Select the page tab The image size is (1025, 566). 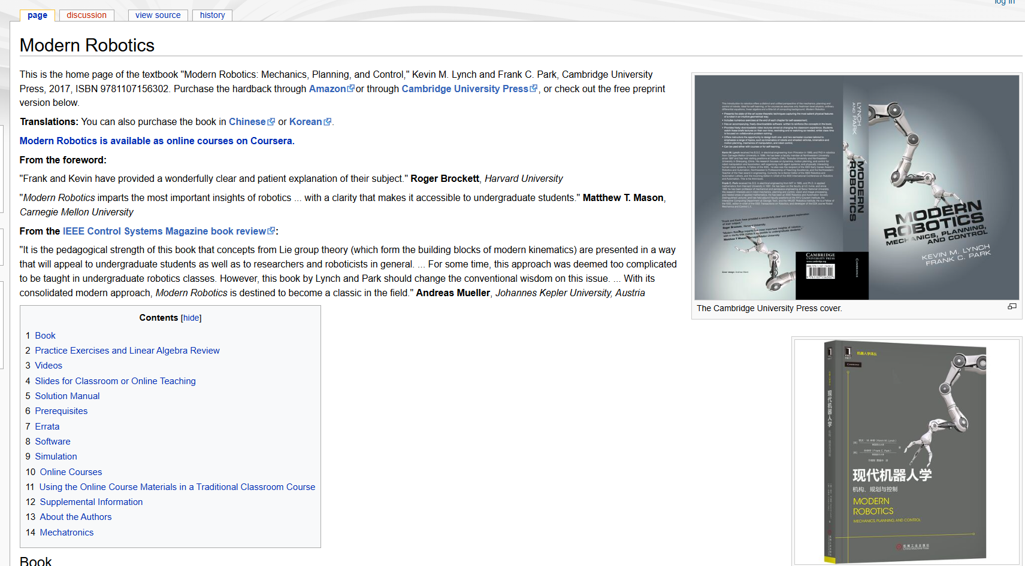tap(37, 15)
